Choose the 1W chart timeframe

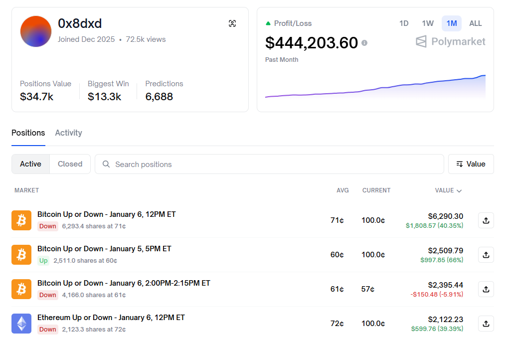(427, 23)
